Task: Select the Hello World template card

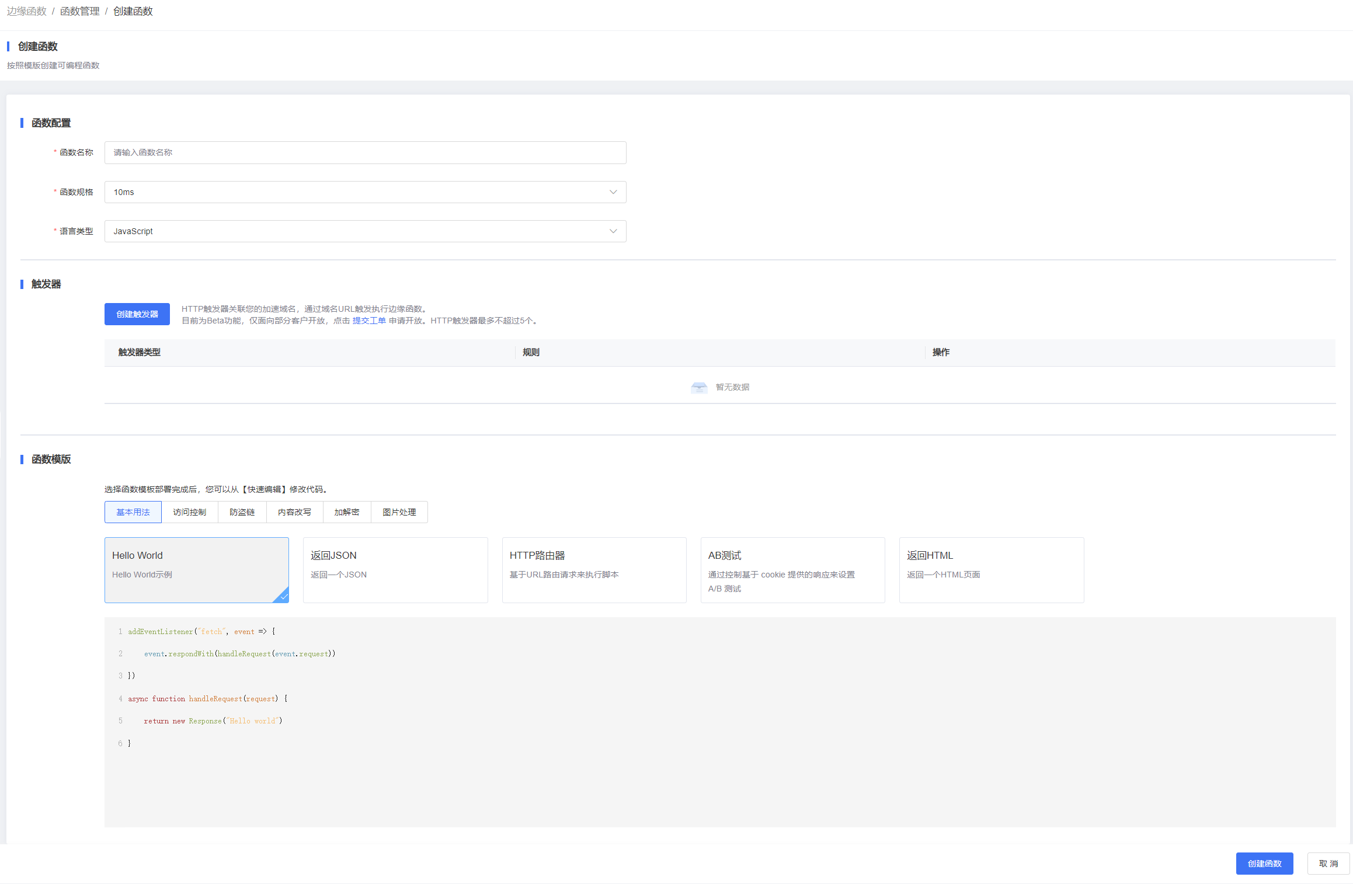Action: pos(197,570)
